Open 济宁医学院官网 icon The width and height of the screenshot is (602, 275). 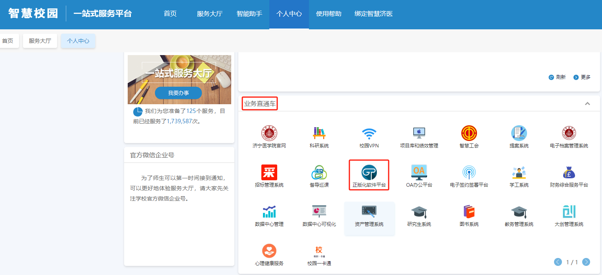[x=269, y=133]
